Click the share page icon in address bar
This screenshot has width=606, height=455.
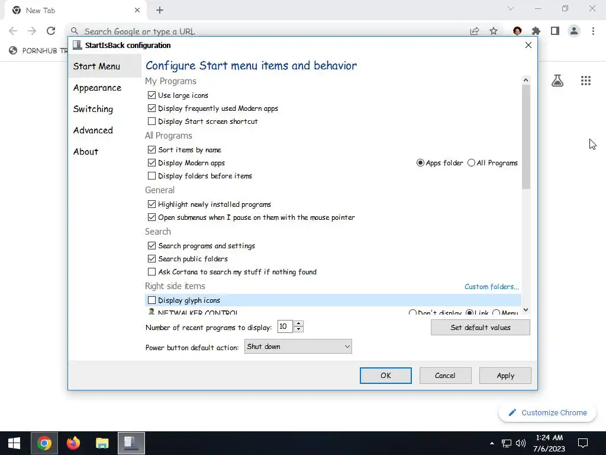coord(475,31)
